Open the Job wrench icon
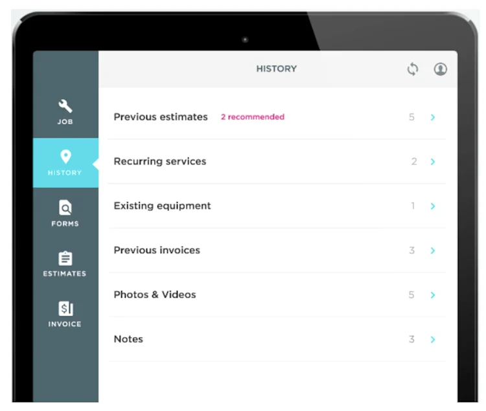Viewport: 486px width, 411px height. tap(65, 106)
